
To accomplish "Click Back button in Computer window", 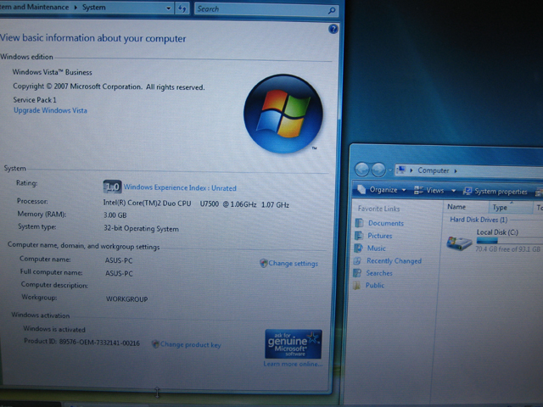I will (x=362, y=170).
